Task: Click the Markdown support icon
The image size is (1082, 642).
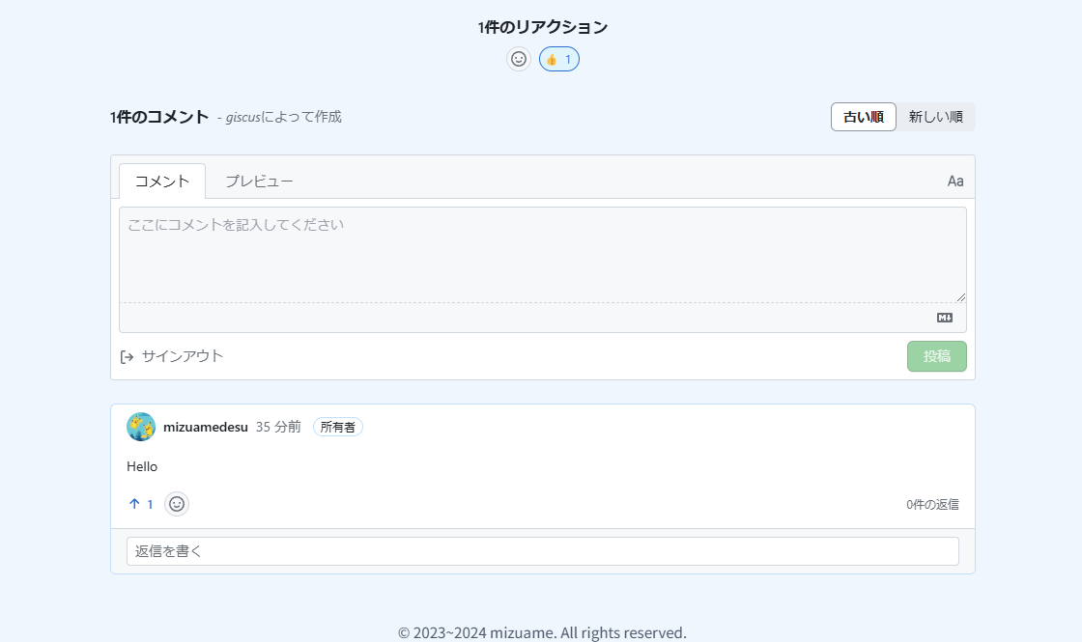Action: (944, 318)
